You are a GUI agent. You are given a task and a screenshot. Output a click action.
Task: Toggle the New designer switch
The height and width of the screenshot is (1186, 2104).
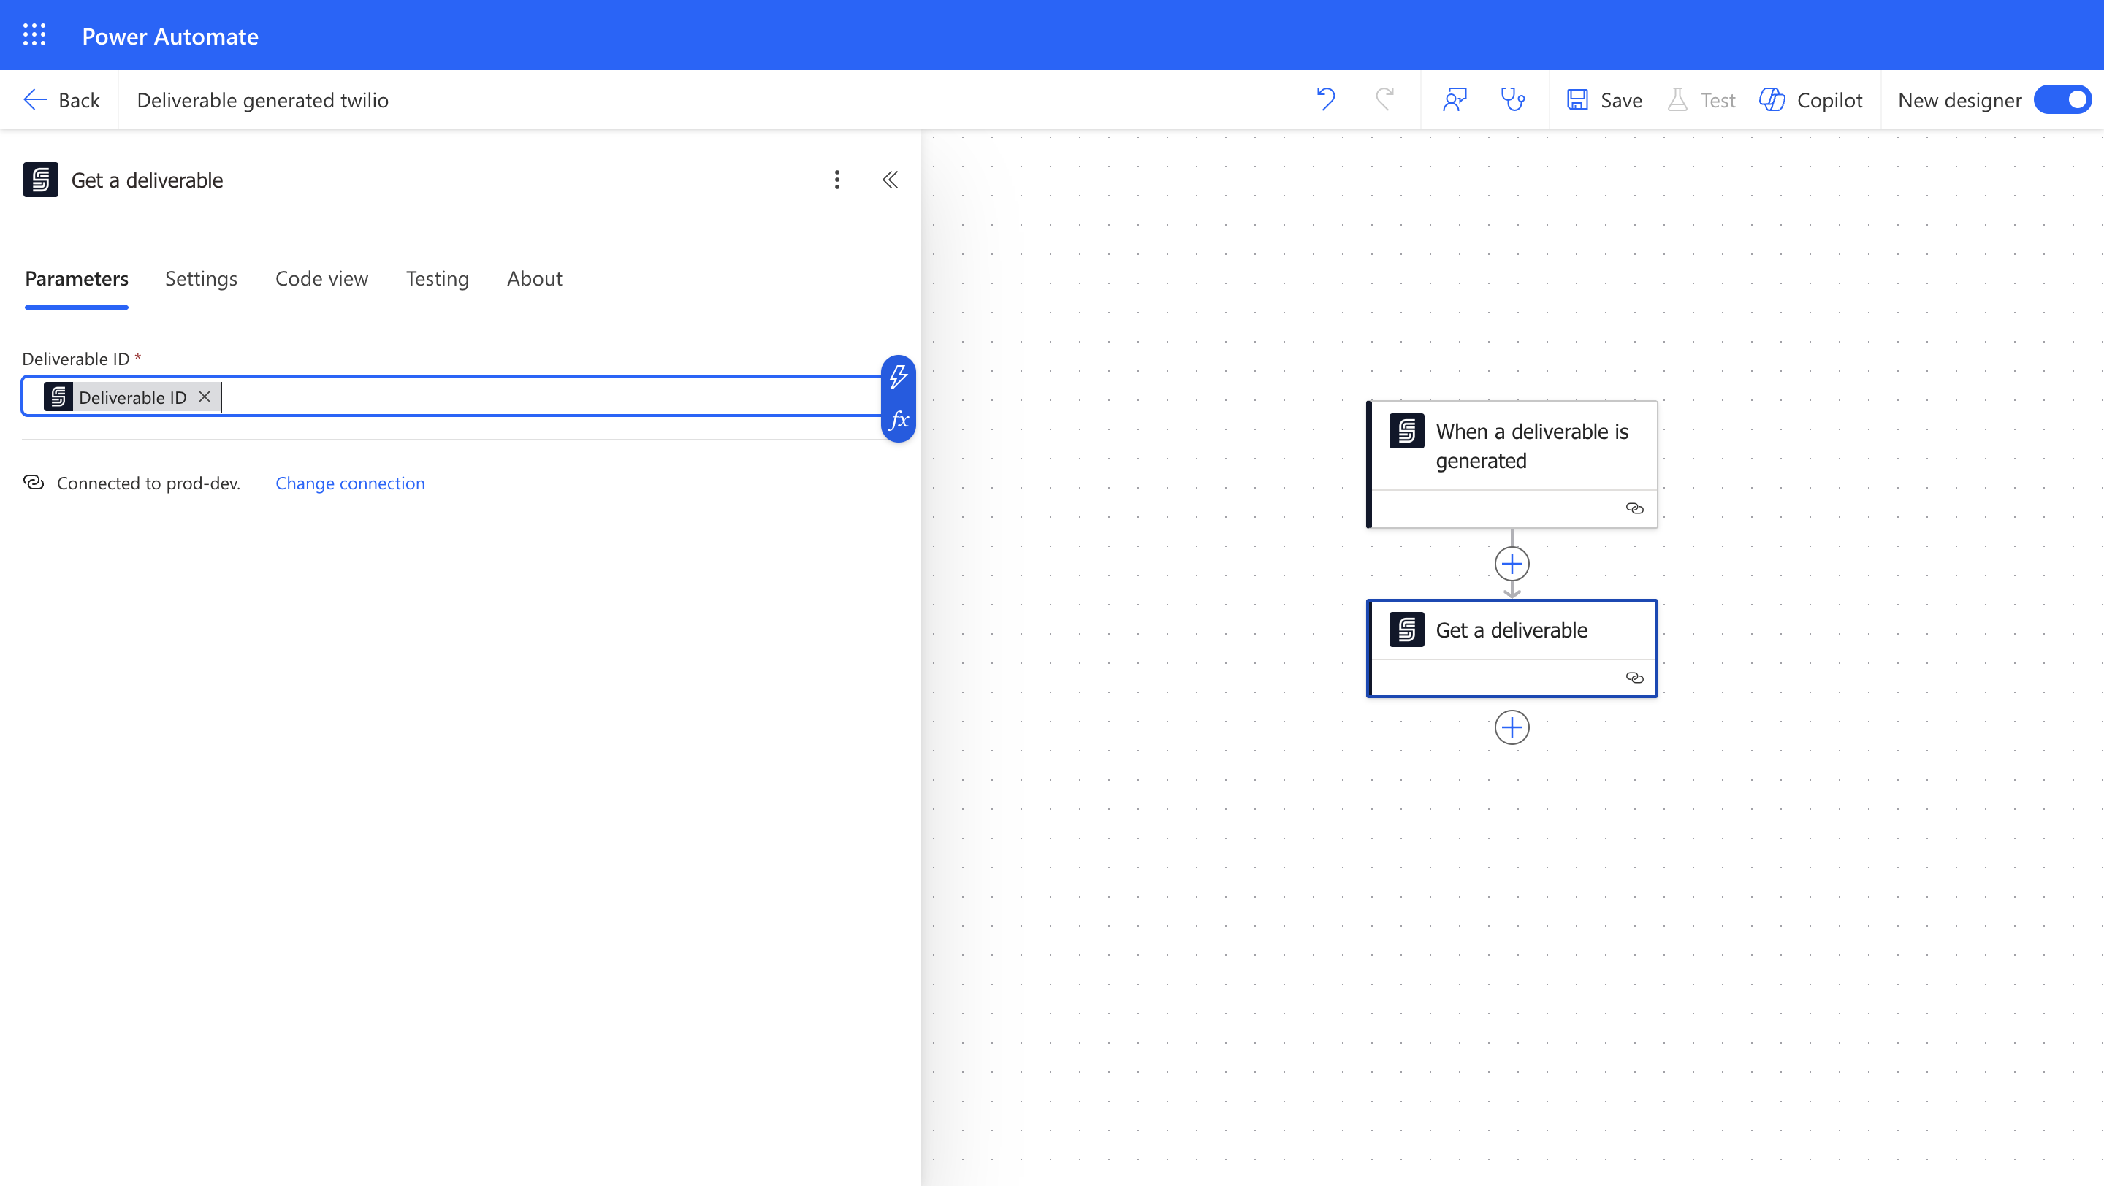click(2062, 99)
